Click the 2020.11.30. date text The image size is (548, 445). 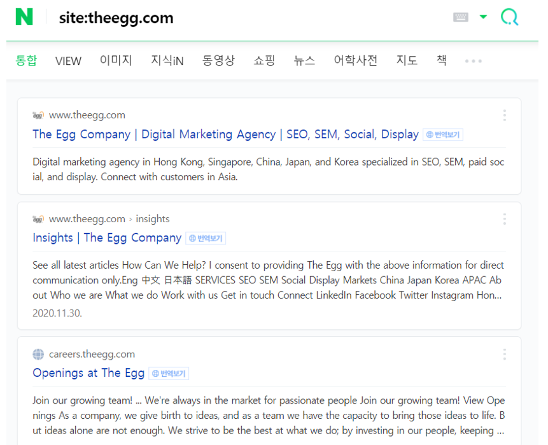(x=57, y=313)
